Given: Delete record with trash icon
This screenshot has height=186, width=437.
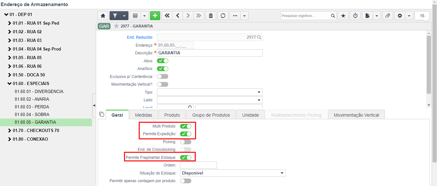Looking at the screenshot, I should click(210, 15).
